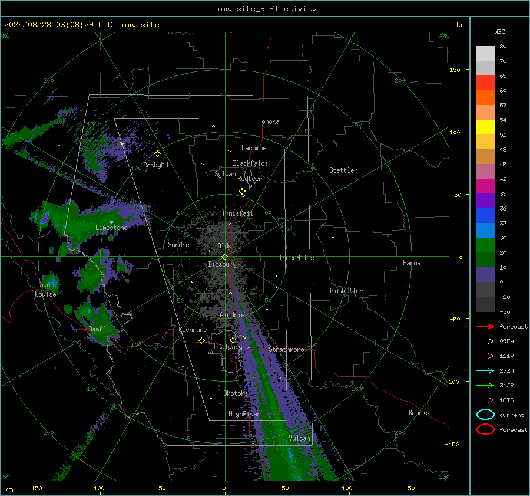Viewport: 530px width, 496px height.
Task: Click the 36 dBZ purple swatch
Action: coord(485,201)
